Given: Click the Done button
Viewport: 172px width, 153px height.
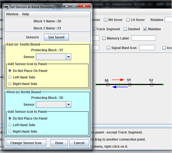Looking at the screenshot, I should [x=59, y=143].
